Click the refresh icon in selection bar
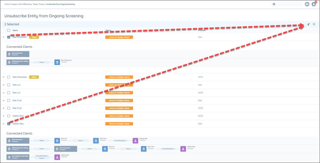Viewport: 320px width, 163px height. tap(314, 24)
